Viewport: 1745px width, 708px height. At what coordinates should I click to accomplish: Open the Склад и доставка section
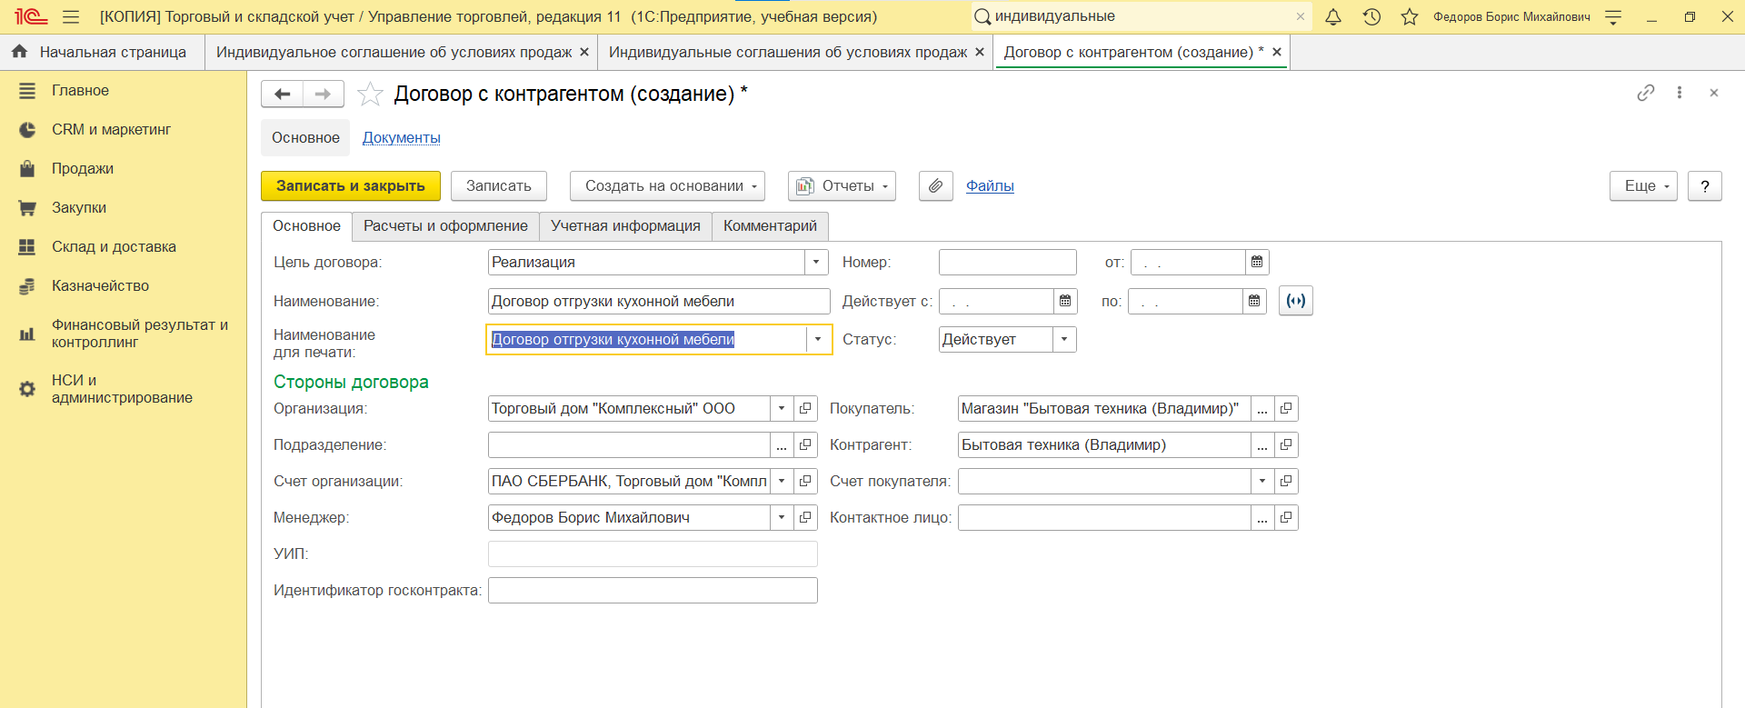(x=114, y=246)
